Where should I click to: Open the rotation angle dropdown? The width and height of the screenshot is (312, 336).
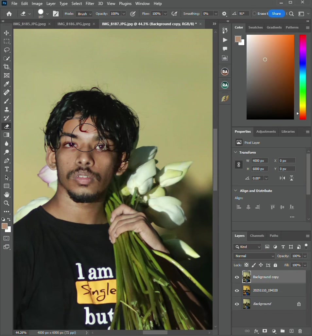point(266,178)
